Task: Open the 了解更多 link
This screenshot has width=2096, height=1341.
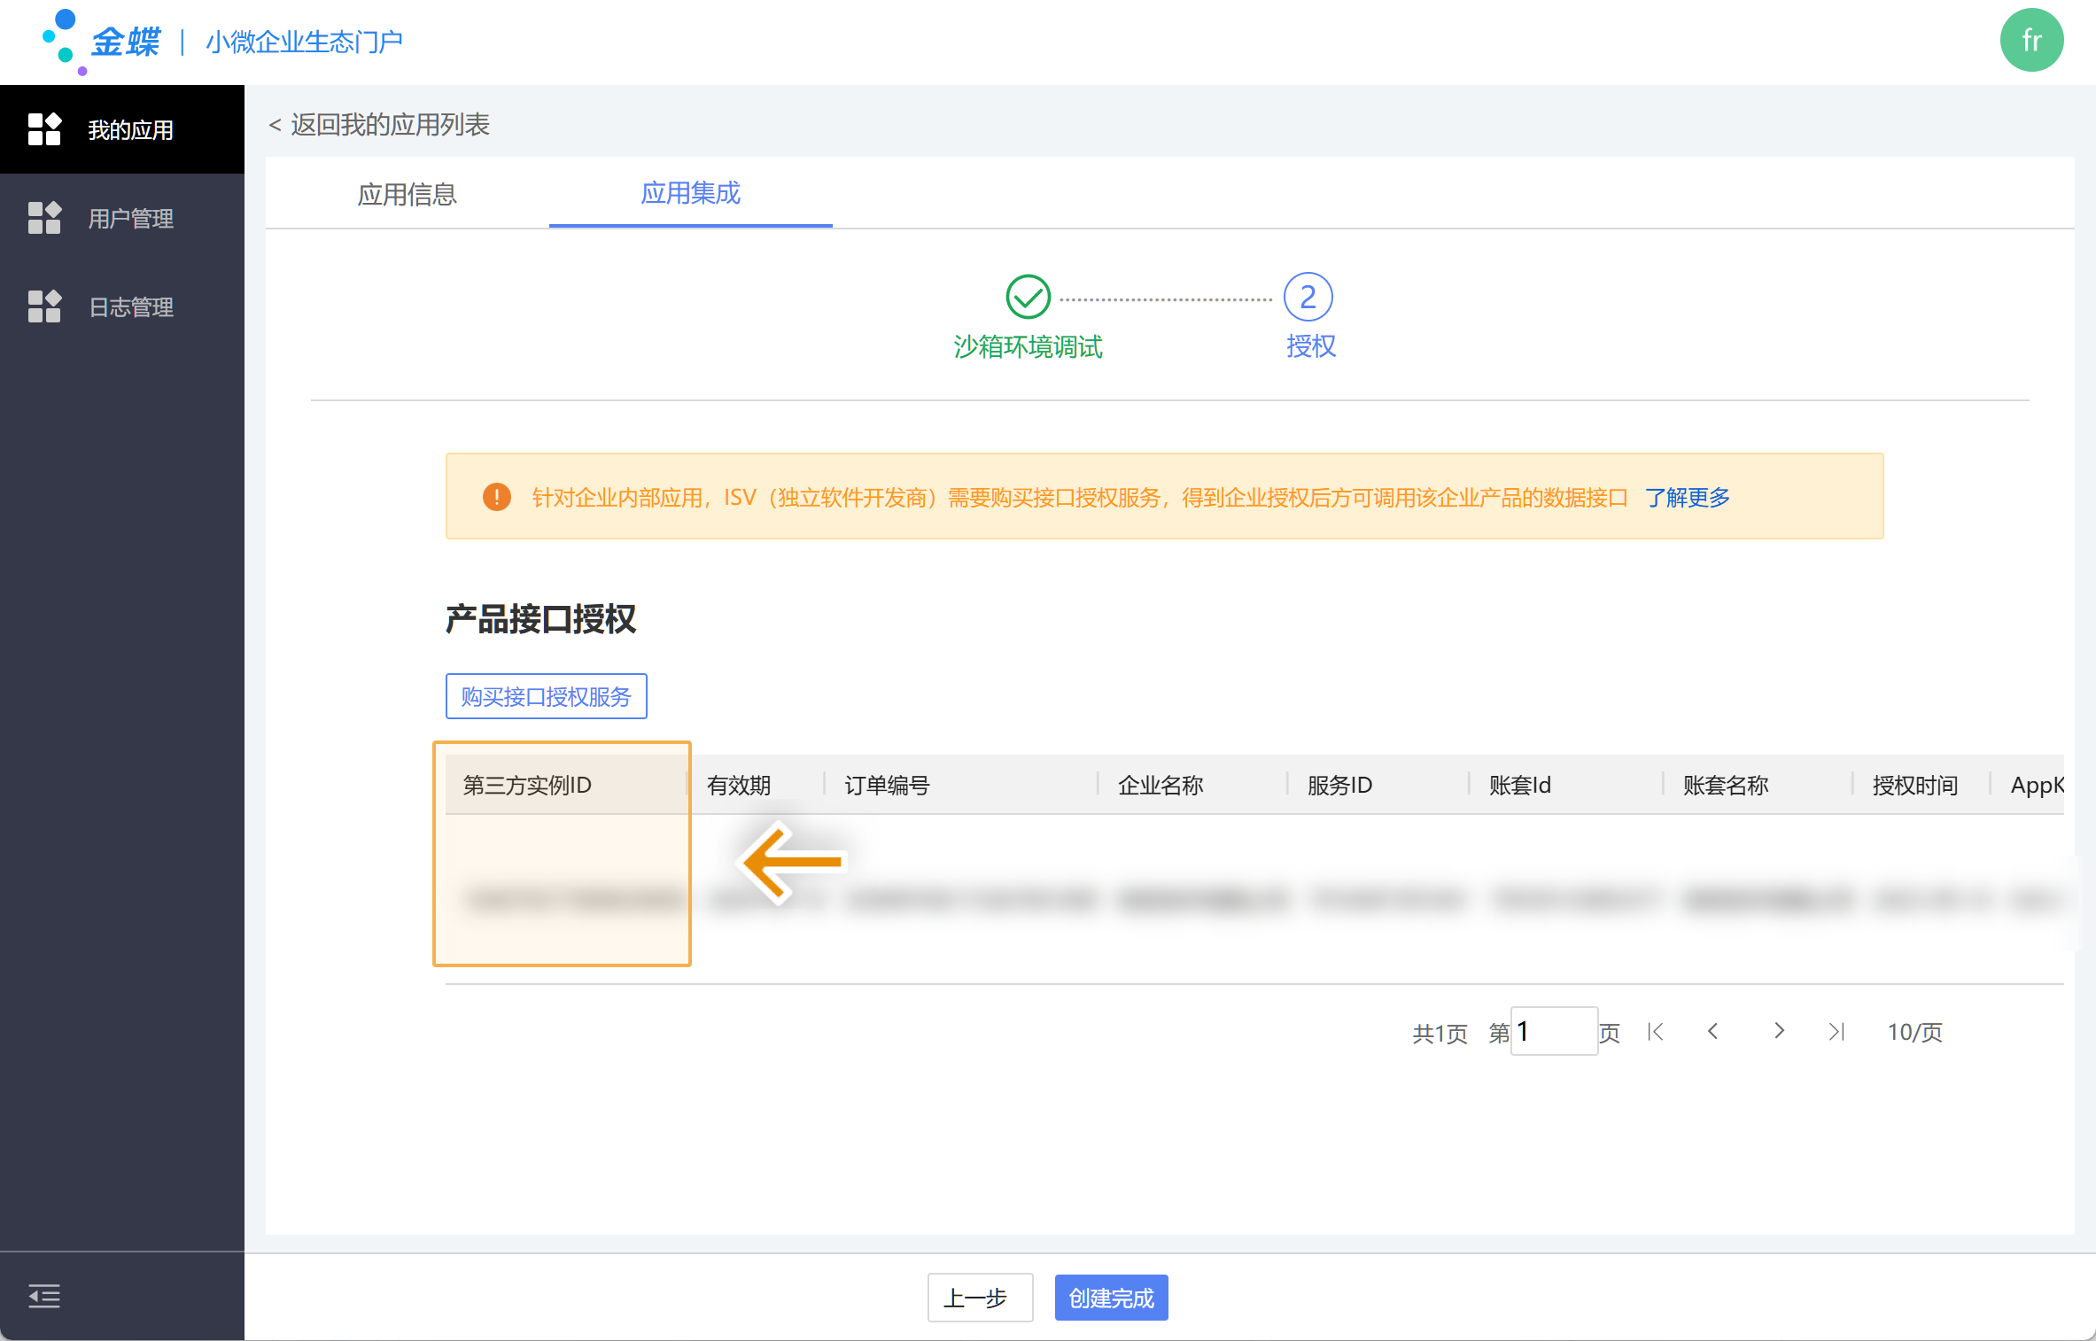Action: click(1688, 498)
